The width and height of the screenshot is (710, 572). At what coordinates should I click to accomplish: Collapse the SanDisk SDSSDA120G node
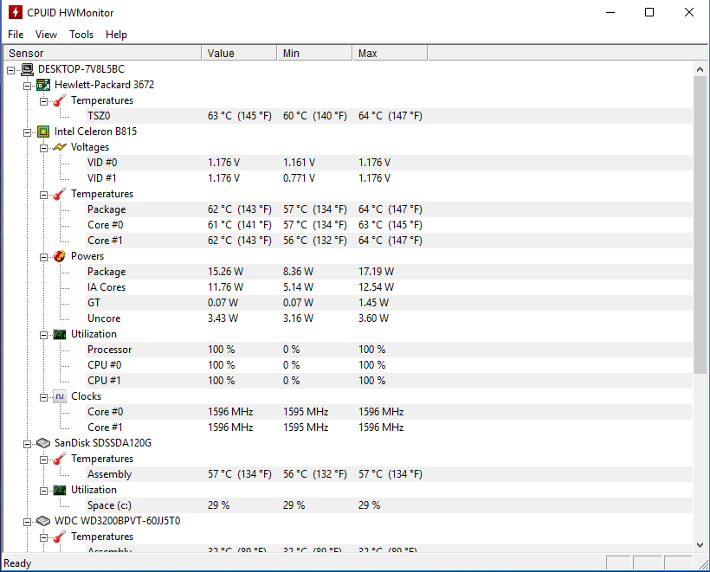pyautogui.click(x=27, y=444)
